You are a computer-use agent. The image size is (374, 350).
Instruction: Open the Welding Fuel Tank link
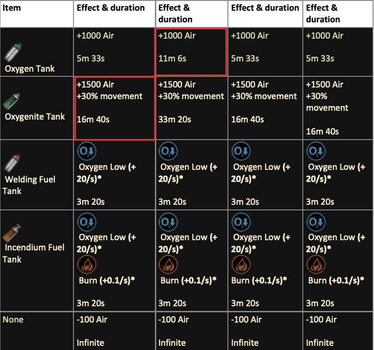point(29,185)
